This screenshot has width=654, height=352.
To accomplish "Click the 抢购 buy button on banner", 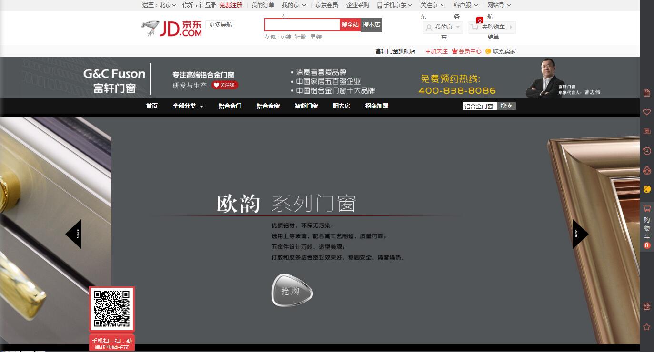I will click(x=292, y=291).
